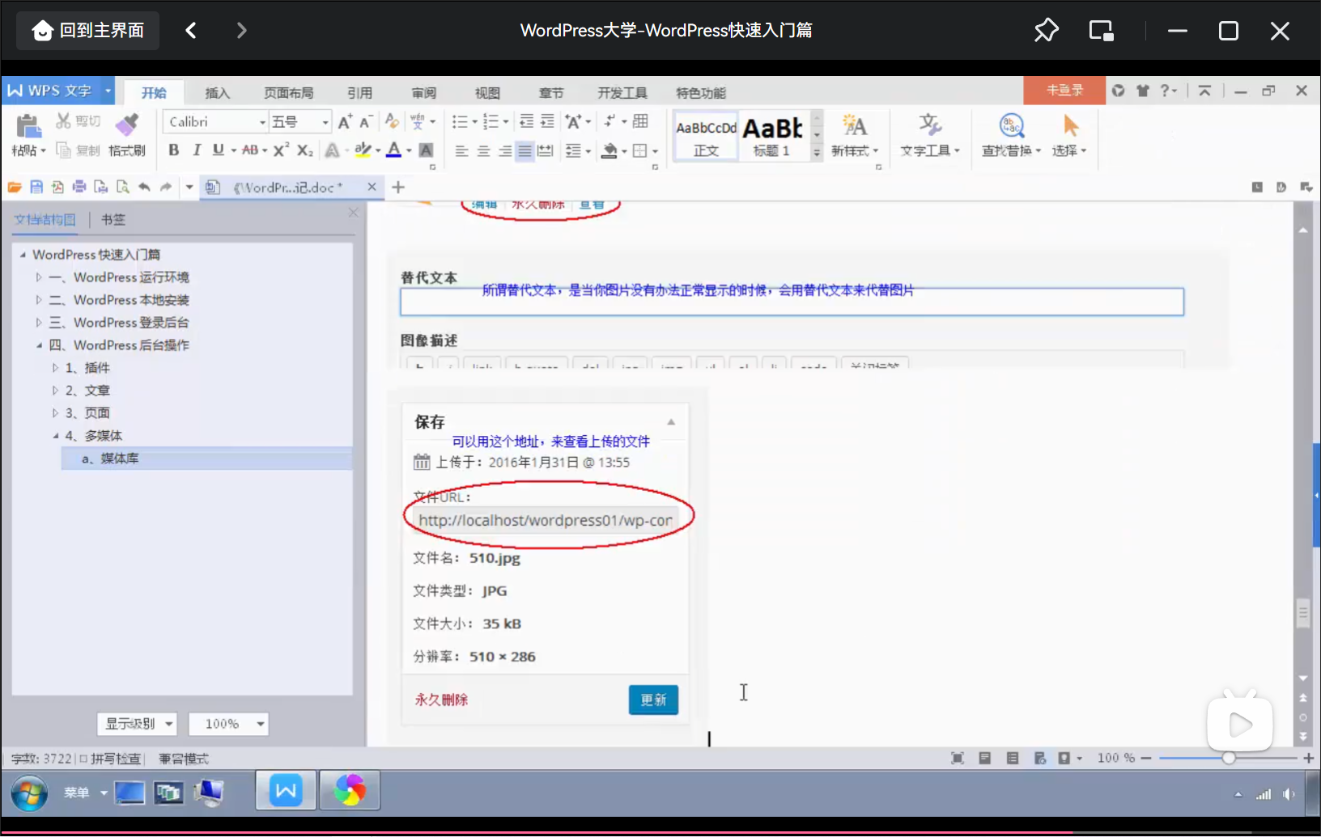Image resolution: width=1321 pixels, height=837 pixels.
Task: Click the save disk icon
Action: coord(36,188)
